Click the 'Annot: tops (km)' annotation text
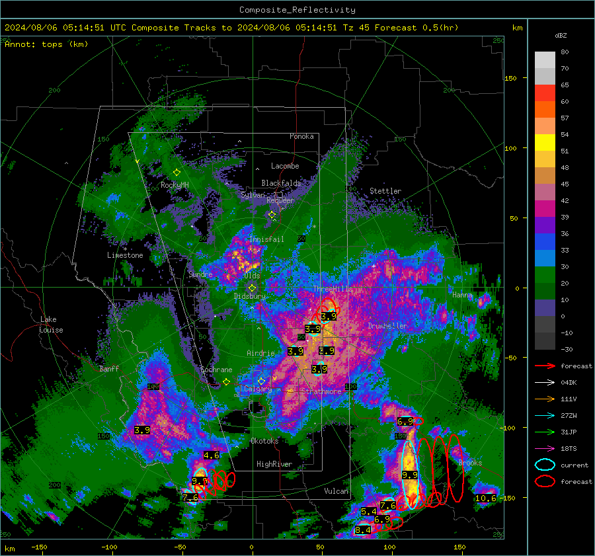This screenshot has width=595, height=556. [x=46, y=44]
